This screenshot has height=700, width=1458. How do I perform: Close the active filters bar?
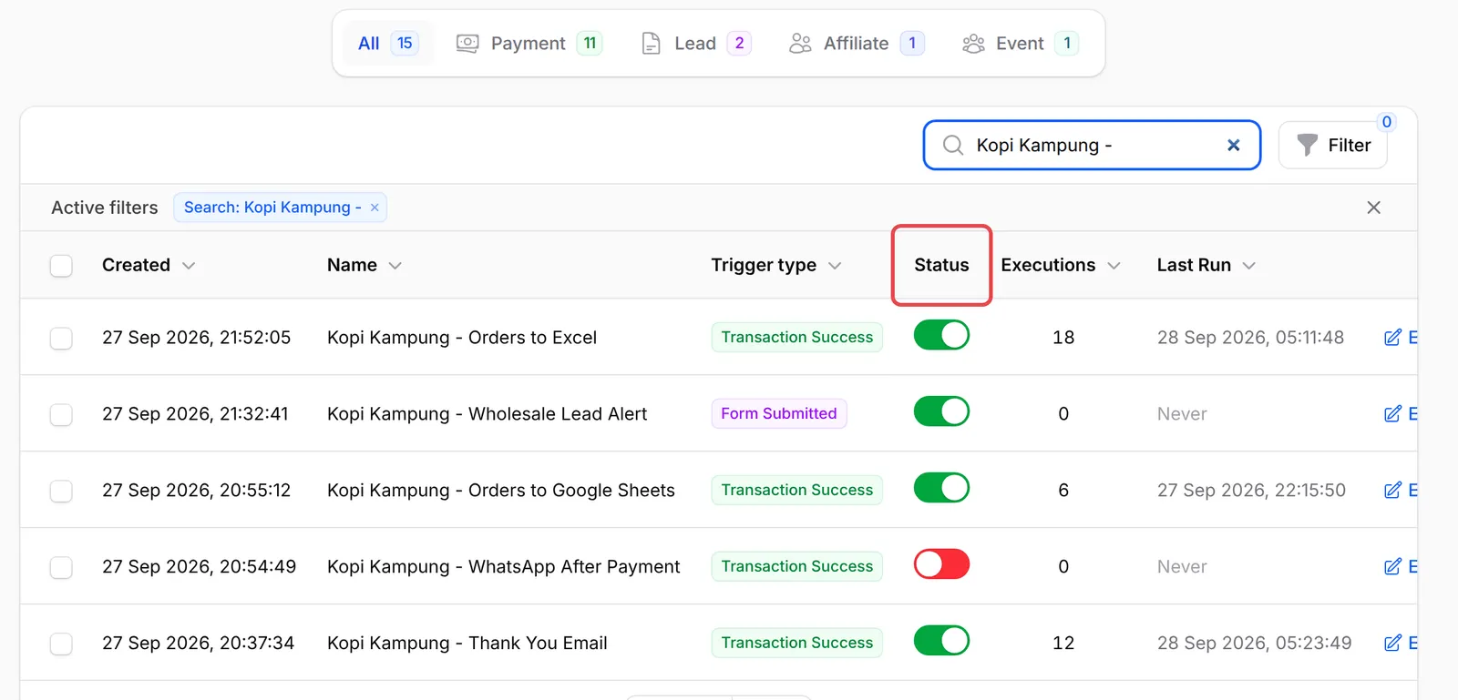pos(1374,208)
